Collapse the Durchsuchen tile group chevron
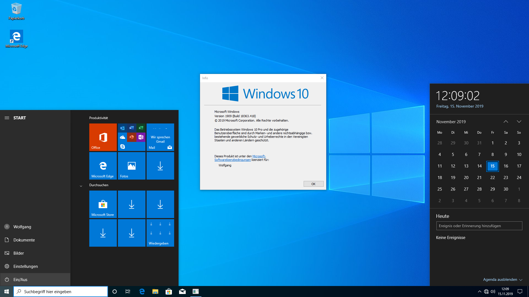Viewport: 529px width, 297px height. 81,186
